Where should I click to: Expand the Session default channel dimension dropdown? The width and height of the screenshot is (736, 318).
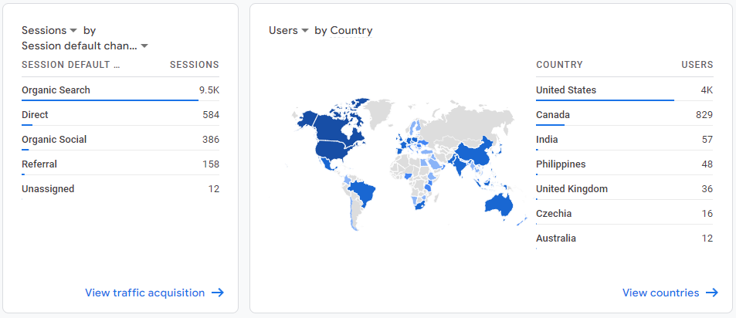pos(85,46)
